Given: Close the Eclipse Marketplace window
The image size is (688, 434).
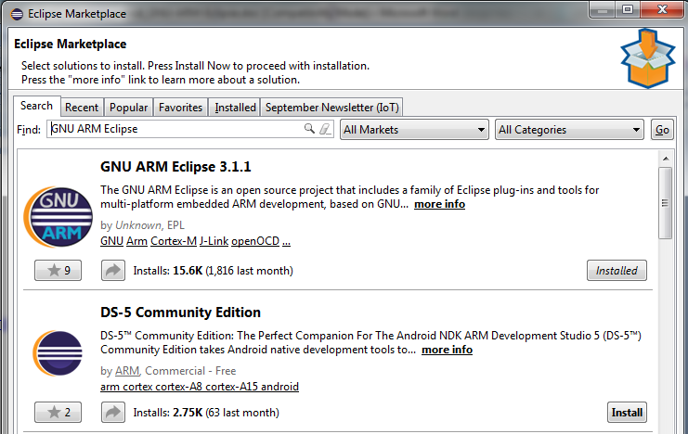Looking at the screenshot, I should (x=662, y=9).
